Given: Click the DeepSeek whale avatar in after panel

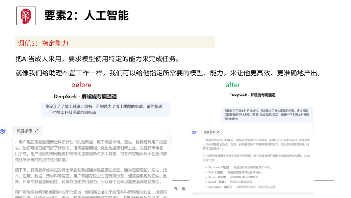Looking at the screenshot, I should coord(194,132).
